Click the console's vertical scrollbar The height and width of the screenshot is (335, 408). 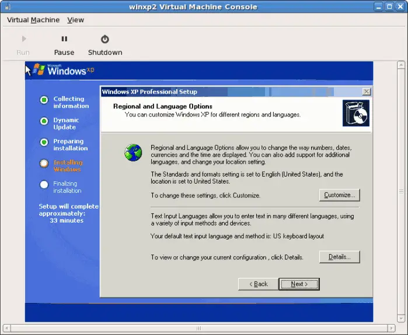tap(402, 191)
